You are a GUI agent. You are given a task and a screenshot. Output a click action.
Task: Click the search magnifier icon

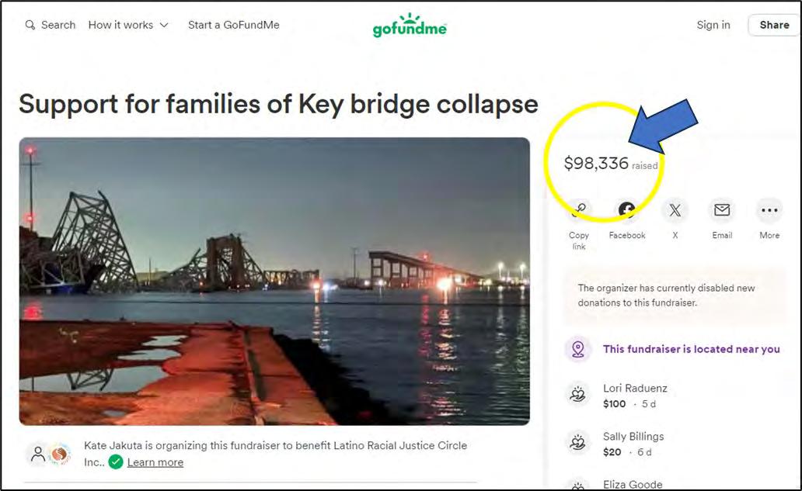click(x=30, y=25)
